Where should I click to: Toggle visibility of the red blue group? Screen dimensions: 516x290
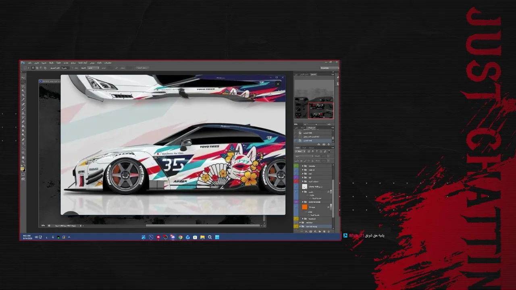point(296,222)
